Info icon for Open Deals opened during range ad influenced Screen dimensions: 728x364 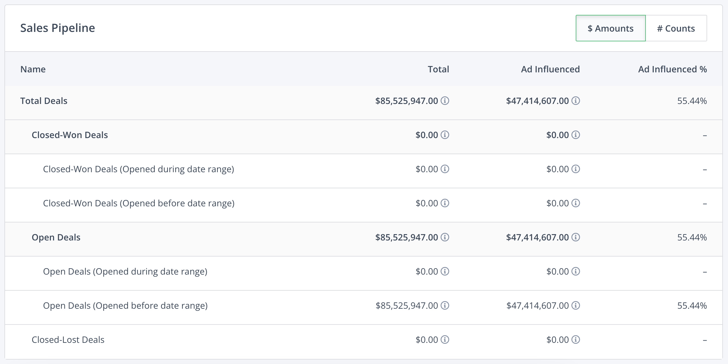point(576,271)
